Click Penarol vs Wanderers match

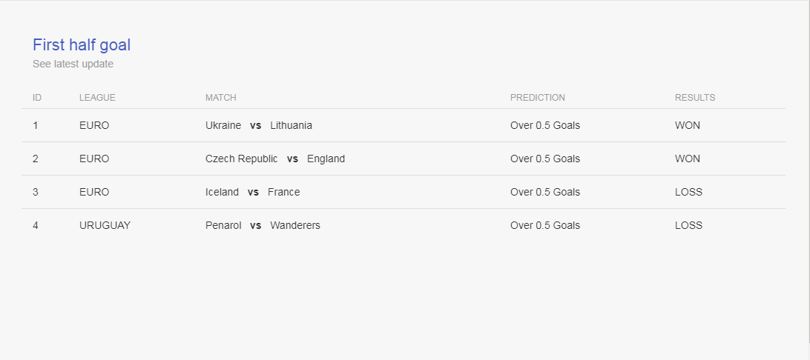click(x=263, y=225)
